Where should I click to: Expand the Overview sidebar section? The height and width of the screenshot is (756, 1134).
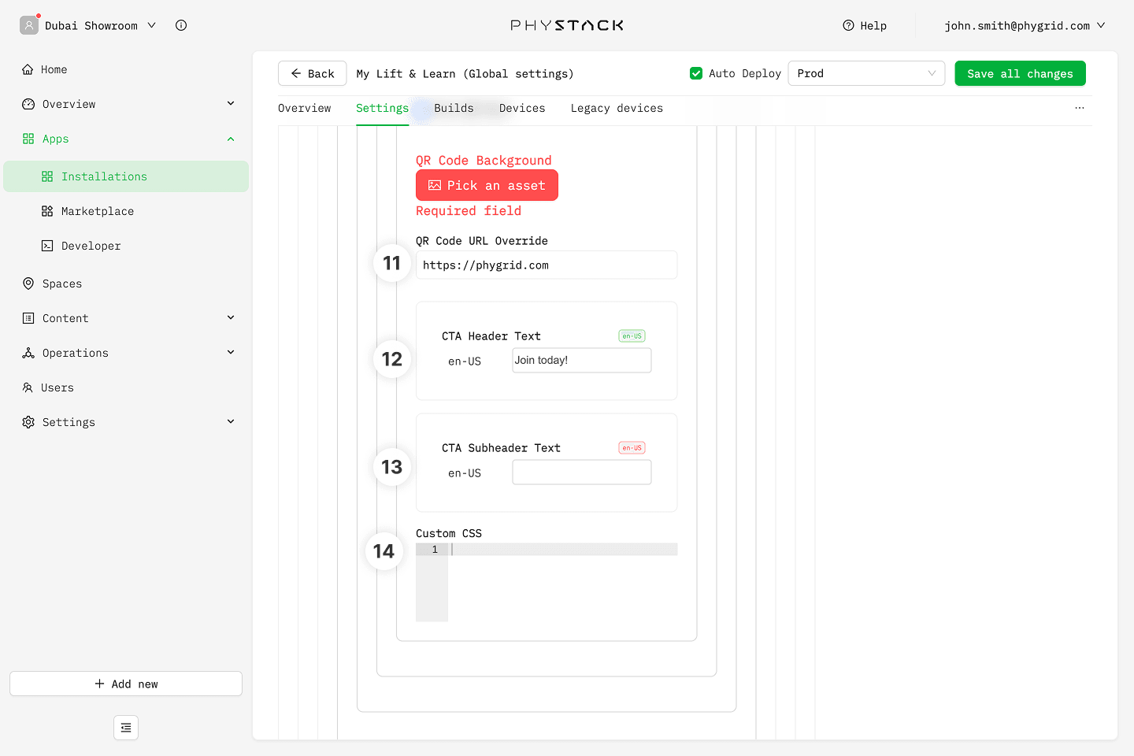click(231, 104)
